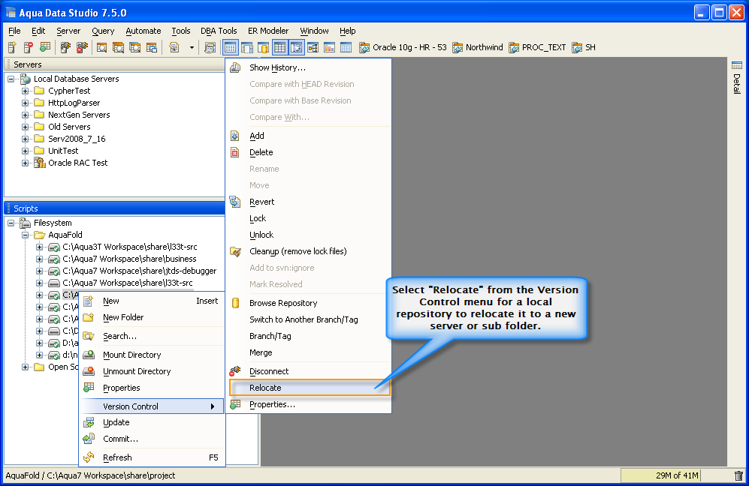Screen dimensions: 749x486
Task: Open the PROC_TEXT connection shortcut
Action: pos(537,47)
